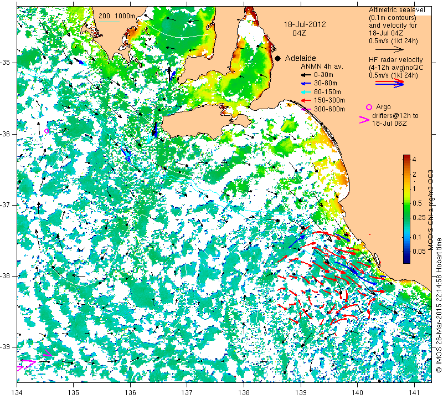This screenshot has width=443, height=399.
Task: Click the cyan bathymetry contour legend line
Action: pos(109,22)
